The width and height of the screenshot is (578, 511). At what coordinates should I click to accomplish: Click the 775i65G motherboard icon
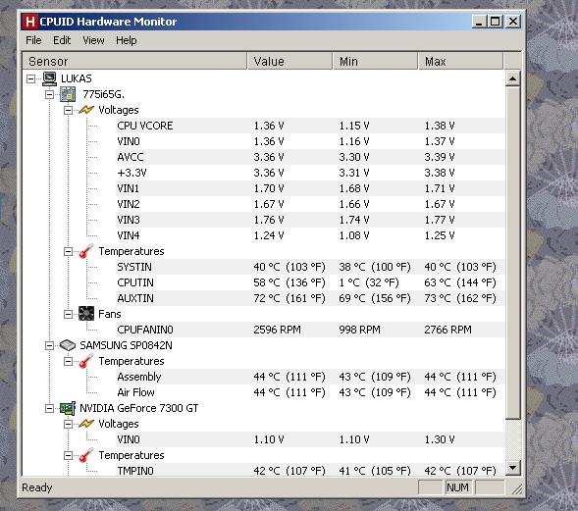[68, 94]
